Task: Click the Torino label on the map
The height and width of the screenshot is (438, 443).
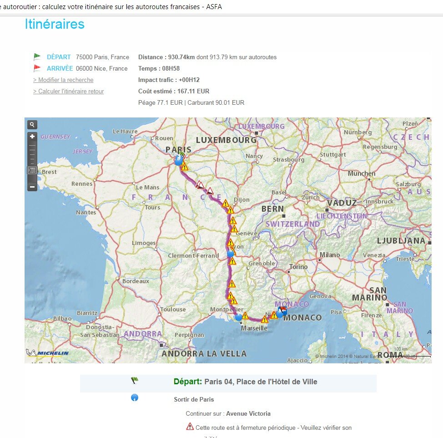Action: tap(299, 267)
